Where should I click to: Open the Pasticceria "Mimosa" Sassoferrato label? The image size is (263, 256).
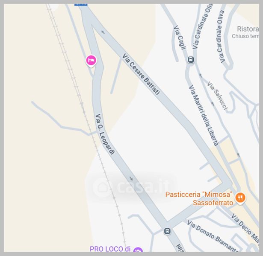(x=199, y=198)
